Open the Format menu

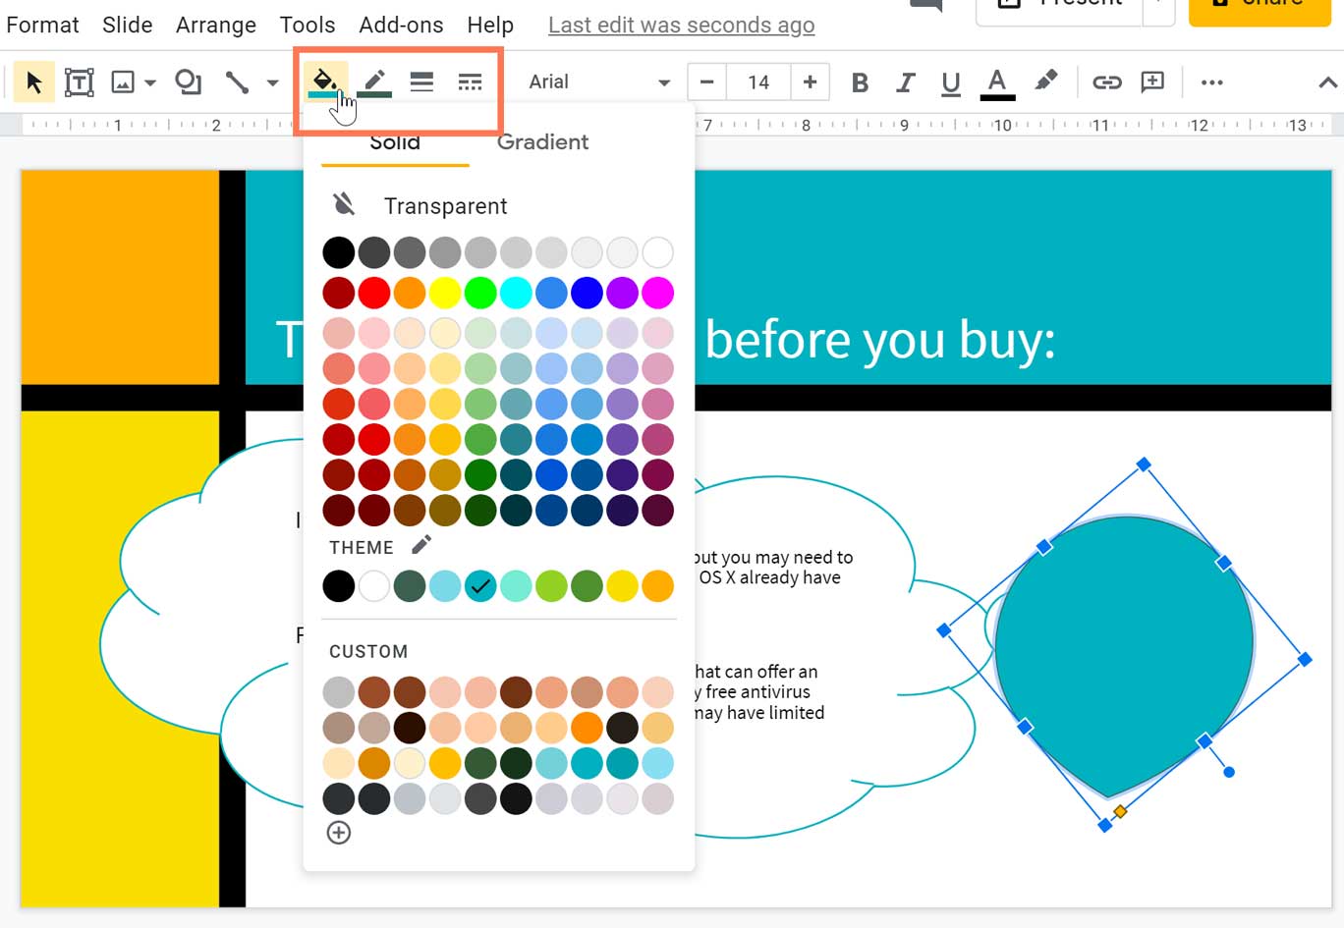pyautogui.click(x=41, y=25)
